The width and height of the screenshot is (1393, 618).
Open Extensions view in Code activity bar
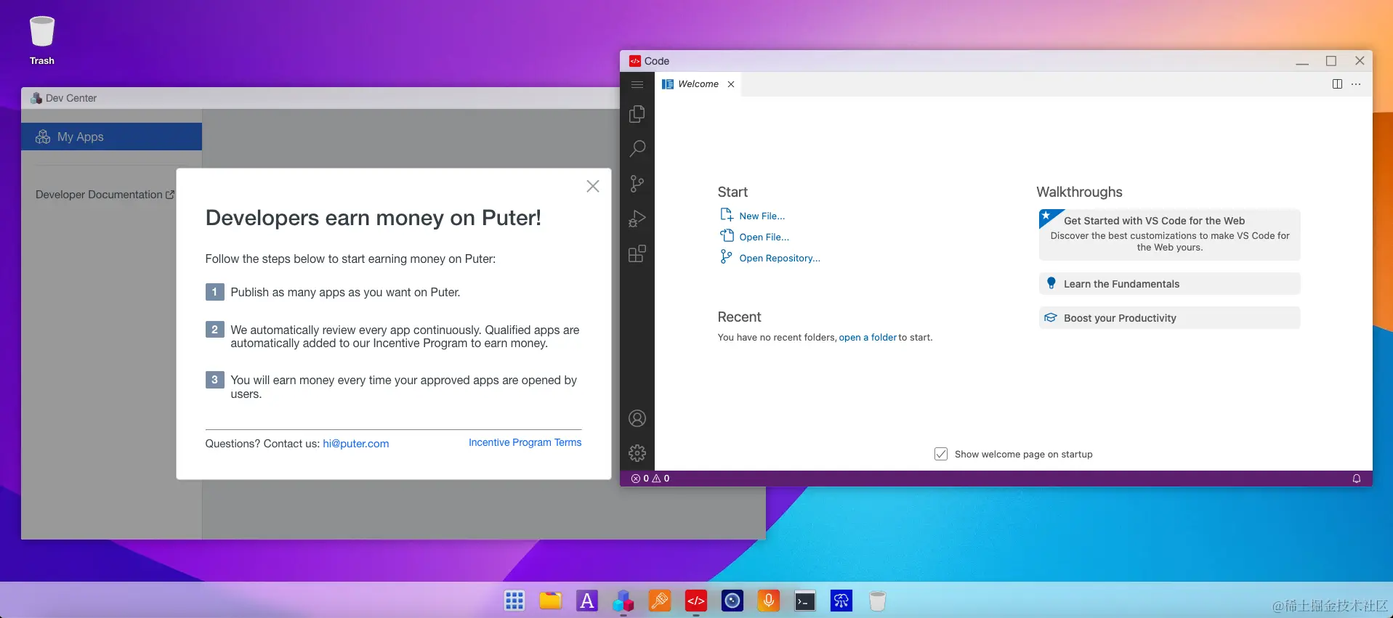coord(637,253)
